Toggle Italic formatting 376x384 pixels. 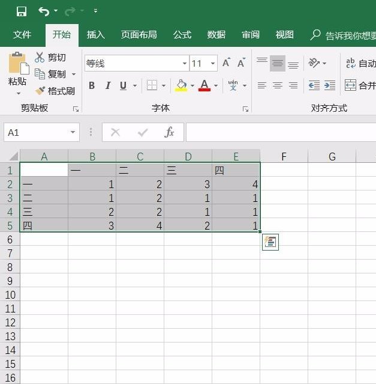(108, 85)
